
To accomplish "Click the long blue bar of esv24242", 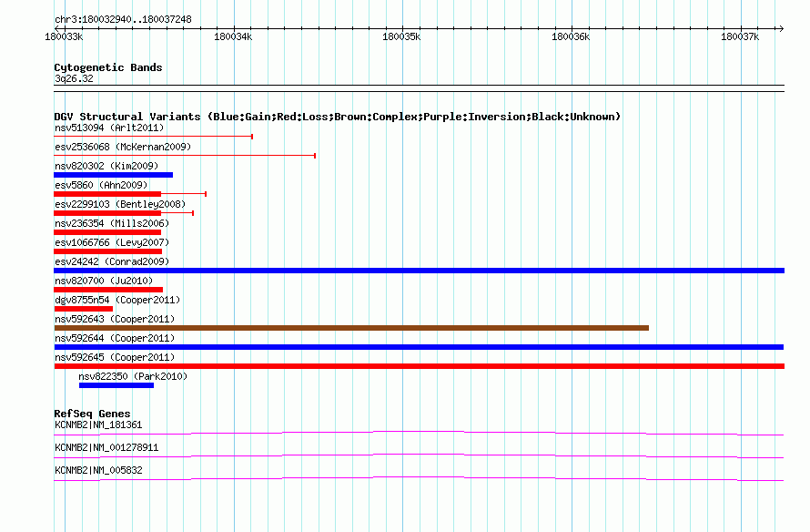I will (x=419, y=271).
